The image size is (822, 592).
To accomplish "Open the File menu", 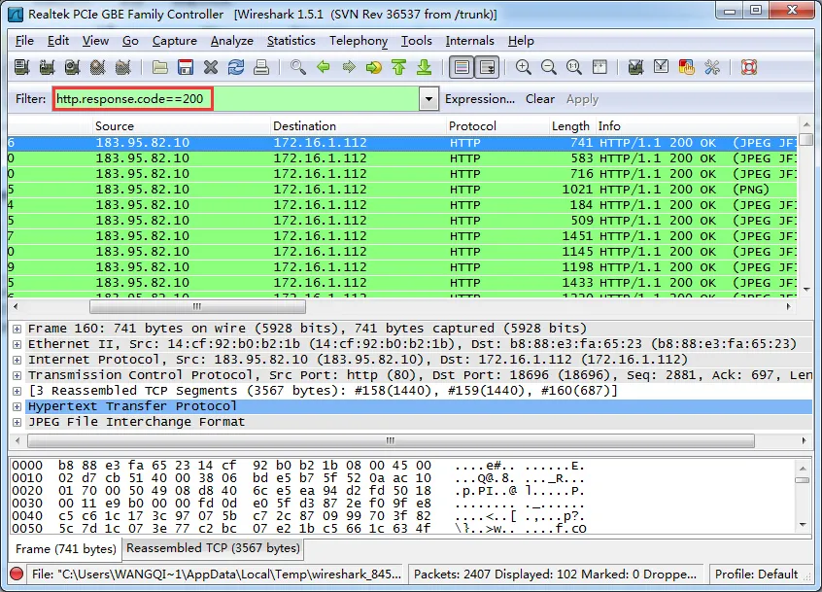I will [24, 41].
